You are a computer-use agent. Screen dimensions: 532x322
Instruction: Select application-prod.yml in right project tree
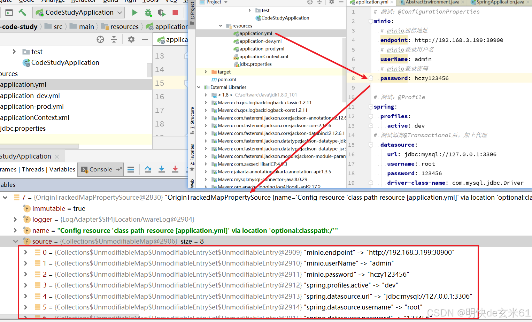[259, 49]
